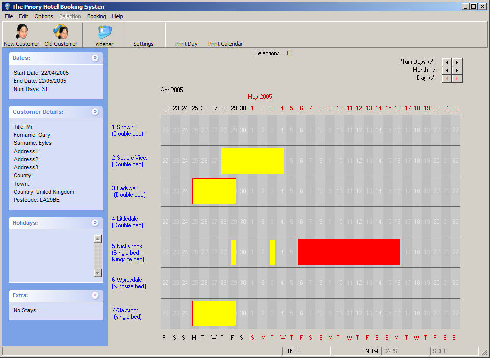Click Print Day in the toolbar
490x358 pixels.
coord(186,44)
